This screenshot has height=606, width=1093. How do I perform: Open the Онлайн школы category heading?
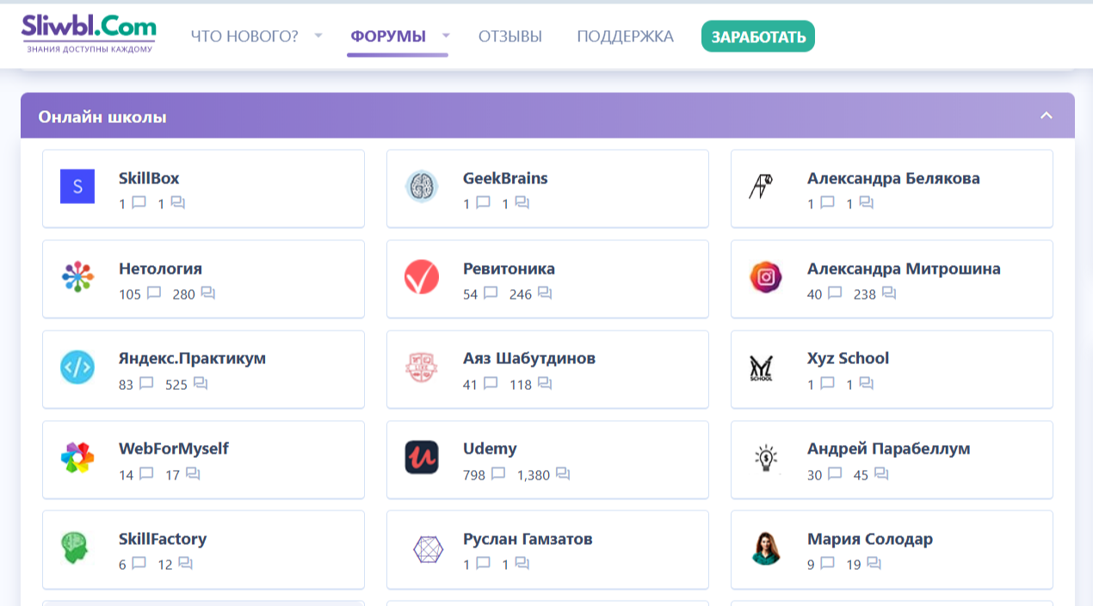click(102, 117)
